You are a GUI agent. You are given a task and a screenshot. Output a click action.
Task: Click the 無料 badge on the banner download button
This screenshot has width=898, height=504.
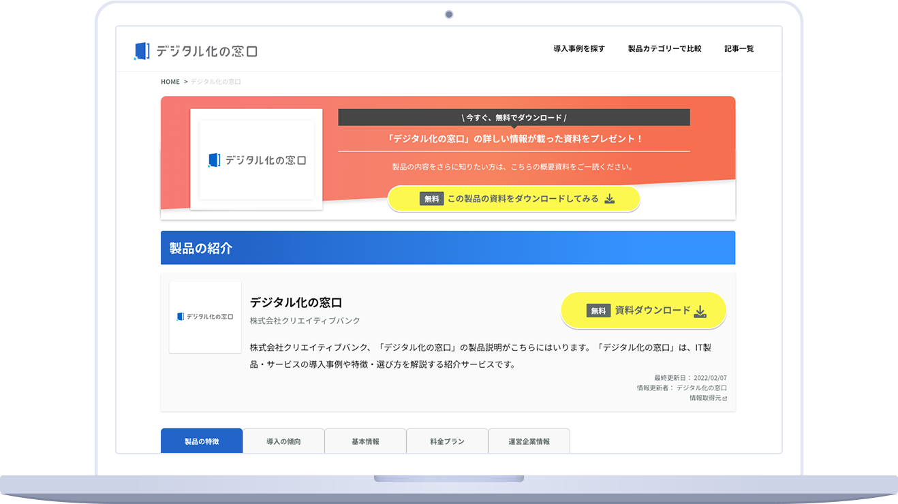(x=432, y=199)
